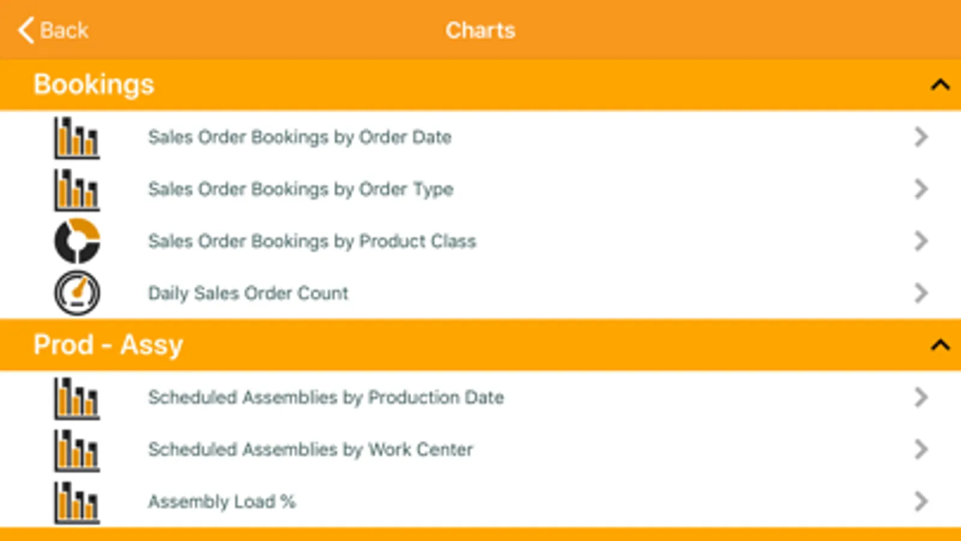961x541 pixels.
Task: Click bar chart icon for Assembly Load %
Action: (x=77, y=502)
